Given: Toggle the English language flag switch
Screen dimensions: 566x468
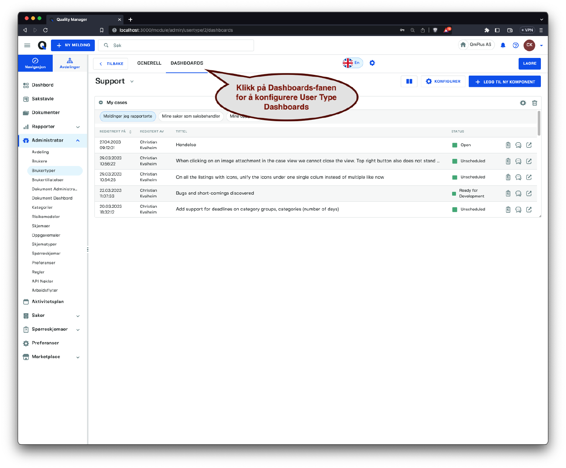Looking at the screenshot, I should (352, 63).
